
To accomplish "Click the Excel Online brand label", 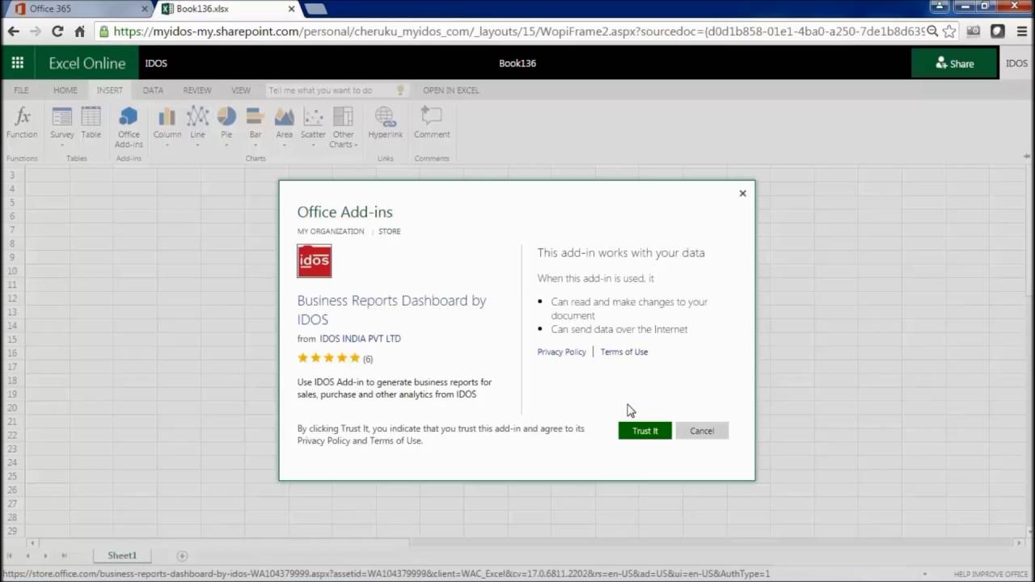I will 87,63.
